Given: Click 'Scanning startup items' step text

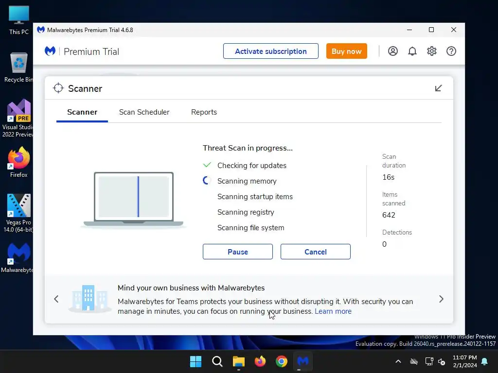Looking at the screenshot, I should coord(255,197).
